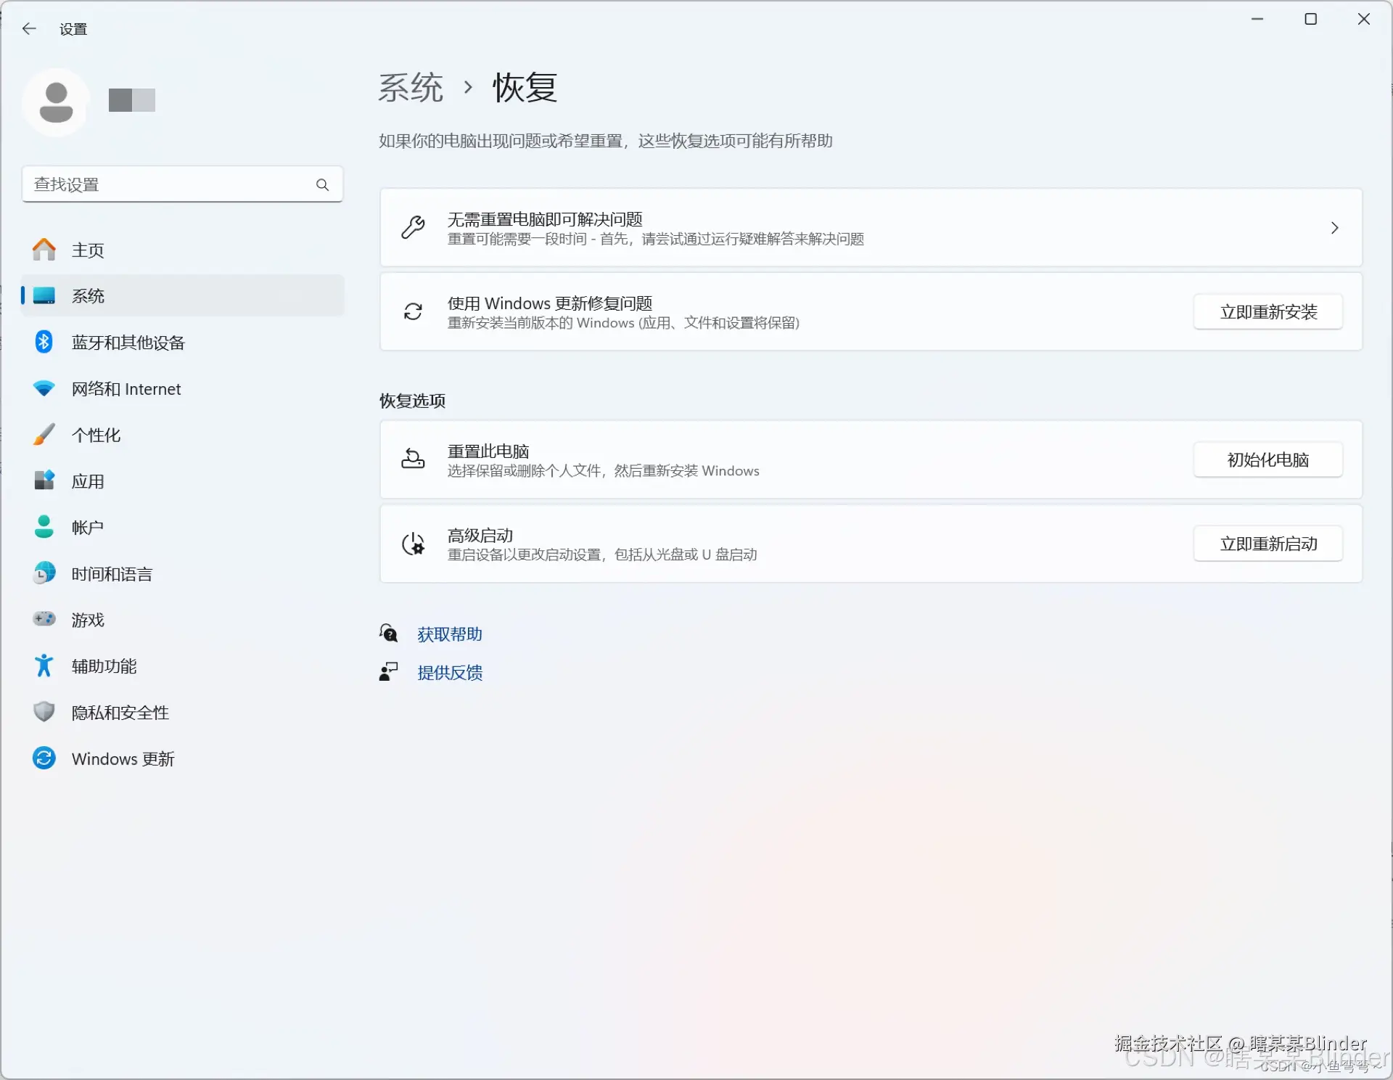Go to 系统 in the breadcrumb

click(411, 88)
